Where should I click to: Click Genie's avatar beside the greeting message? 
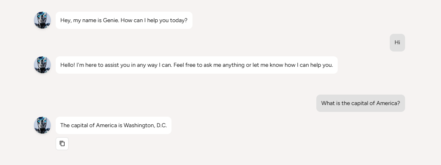click(42, 20)
